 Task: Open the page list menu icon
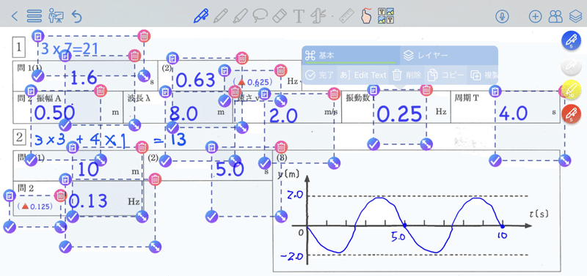tap(34, 16)
